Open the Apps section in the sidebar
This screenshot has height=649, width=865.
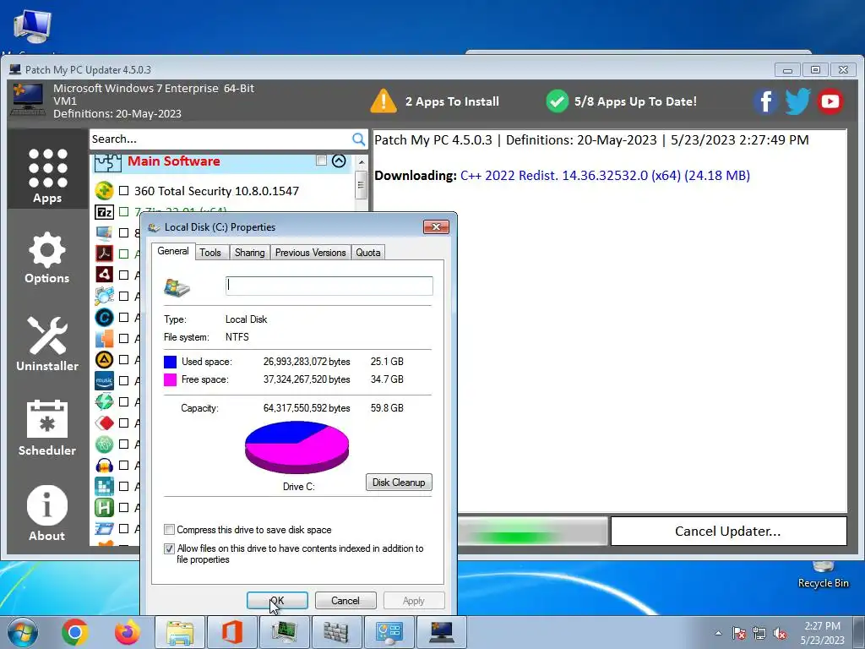(47, 176)
